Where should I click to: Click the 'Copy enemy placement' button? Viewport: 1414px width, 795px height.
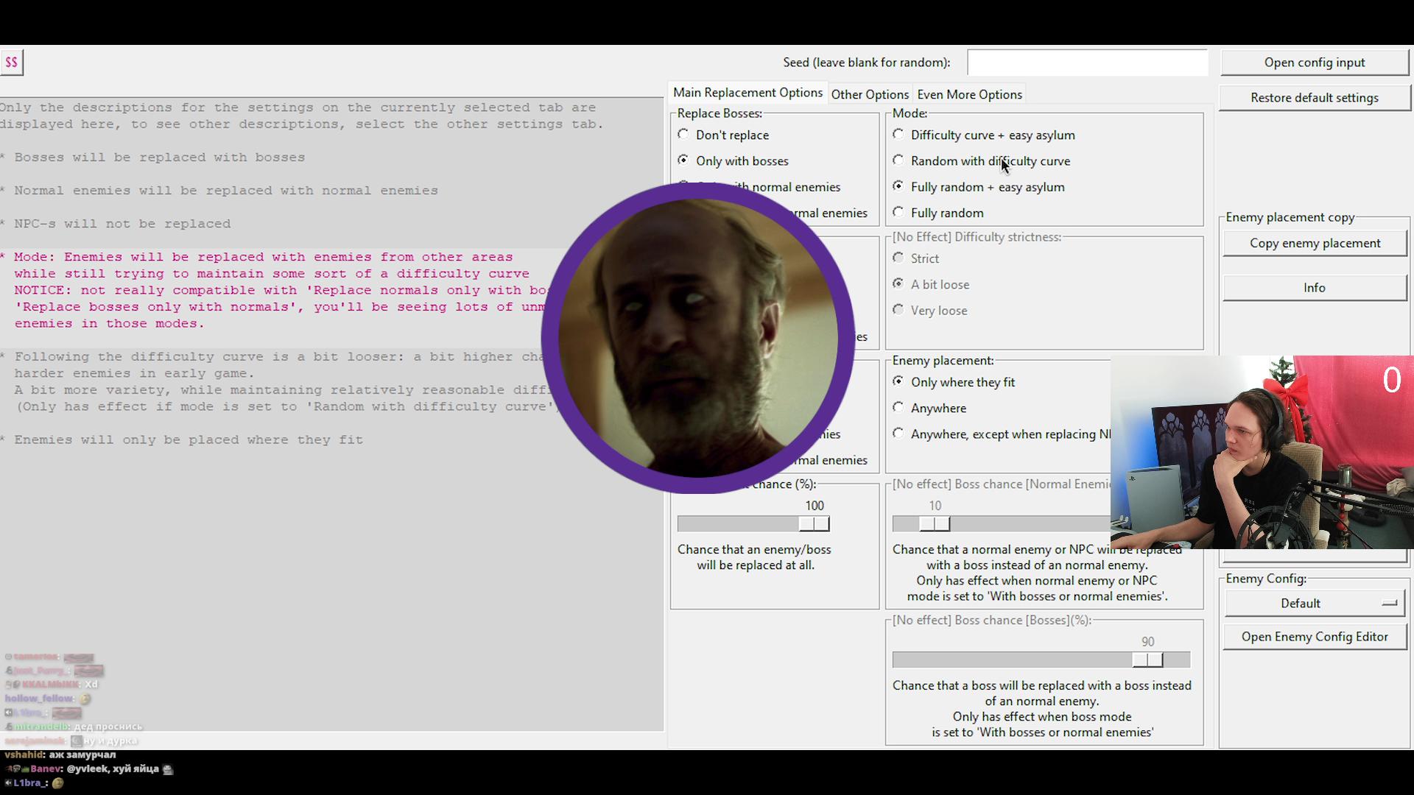(x=1315, y=244)
